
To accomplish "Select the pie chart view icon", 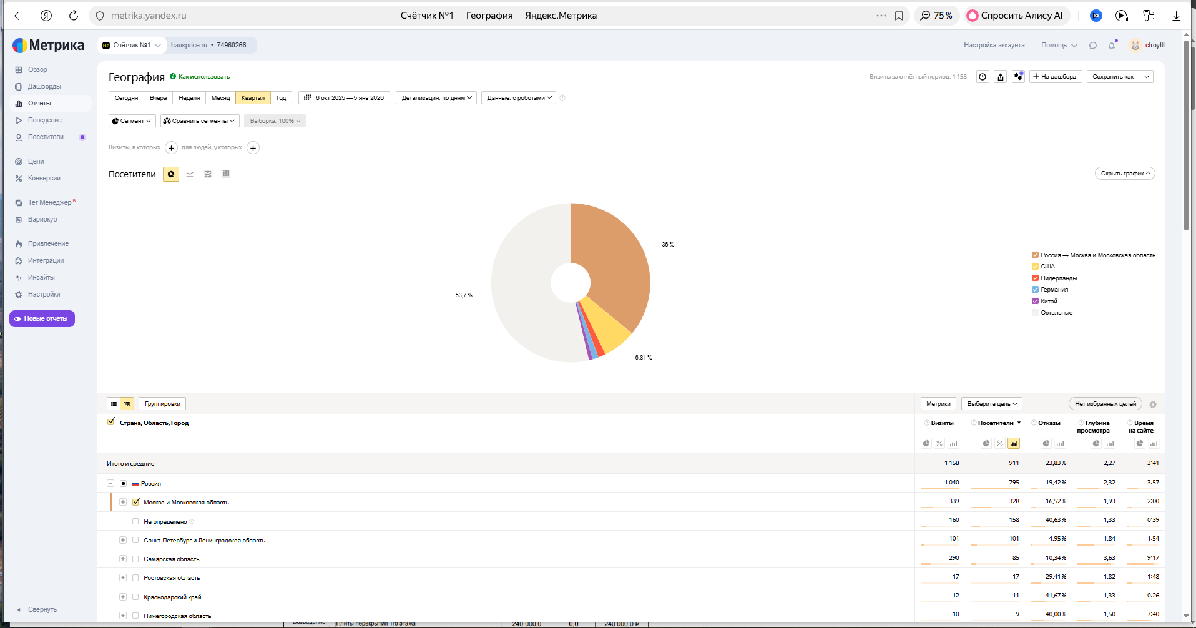I will 171,174.
